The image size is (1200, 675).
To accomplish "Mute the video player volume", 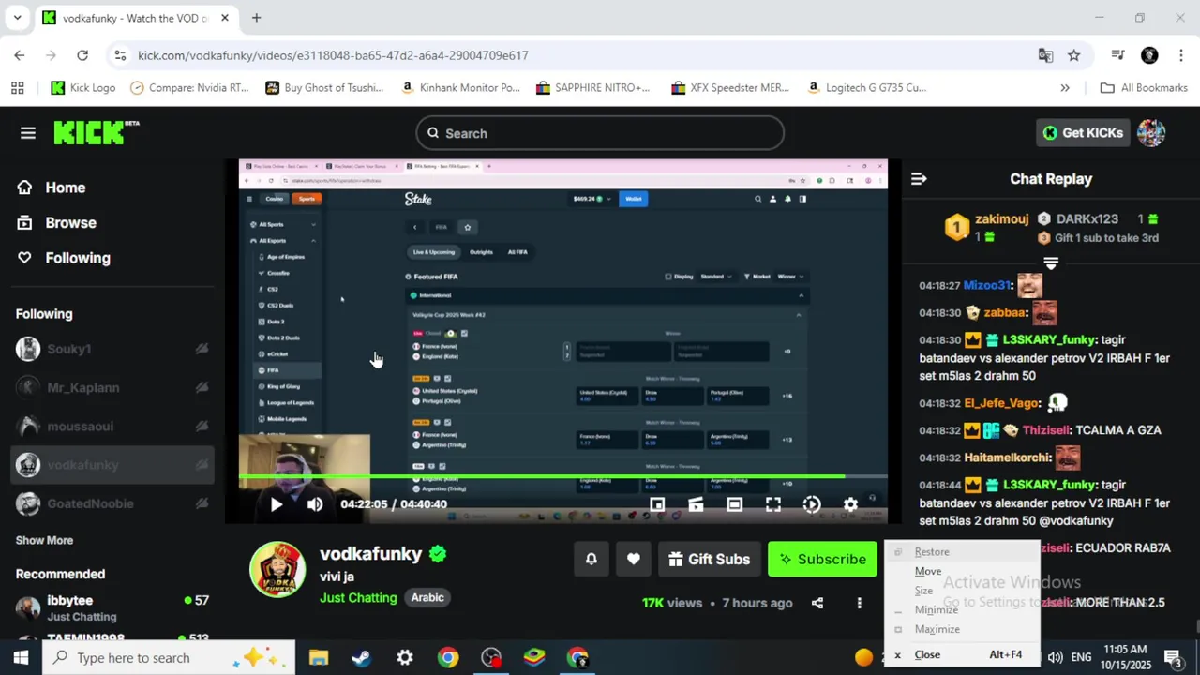I will coord(315,504).
